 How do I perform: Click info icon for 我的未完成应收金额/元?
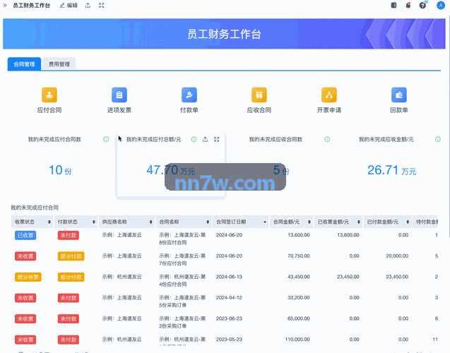point(438,139)
